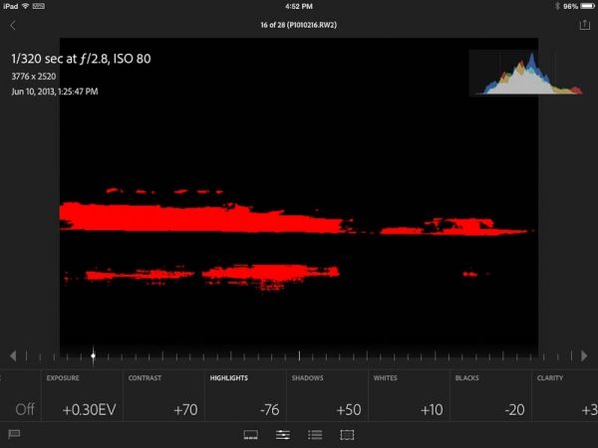Tap the back arrow to leave photo
This screenshot has width=598, height=448.
pyautogui.click(x=13, y=25)
